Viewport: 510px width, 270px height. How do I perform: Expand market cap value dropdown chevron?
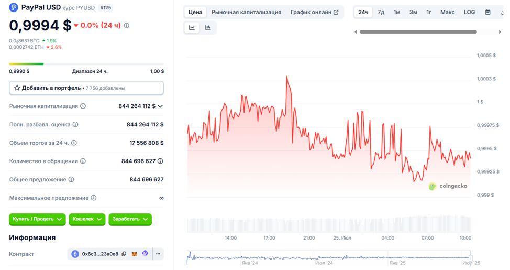tap(160, 106)
